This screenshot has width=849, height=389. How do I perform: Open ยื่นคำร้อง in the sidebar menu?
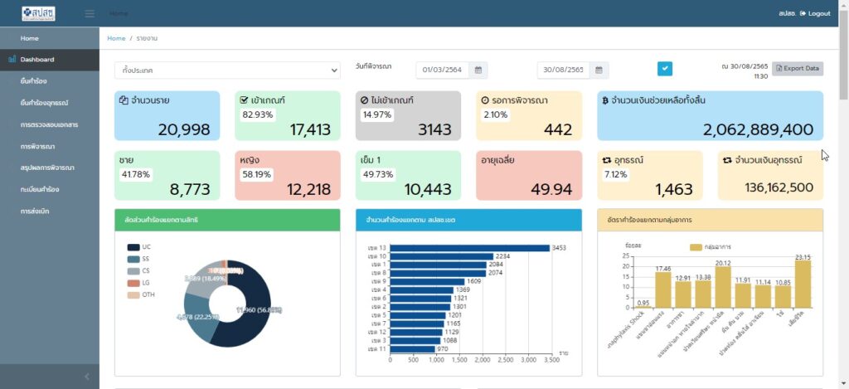pyautogui.click(x=35, y=81)
